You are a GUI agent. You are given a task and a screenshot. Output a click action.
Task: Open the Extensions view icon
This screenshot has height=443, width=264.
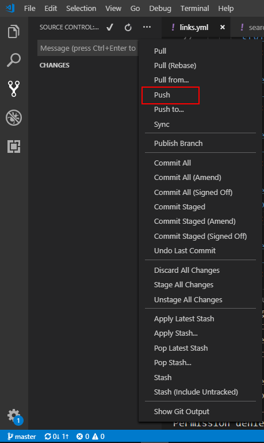click(14, 147)
